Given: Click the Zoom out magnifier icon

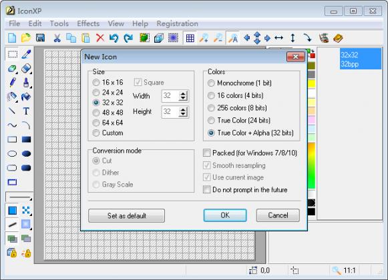Looking at the screenshot, I should click(x=218, y=38).
